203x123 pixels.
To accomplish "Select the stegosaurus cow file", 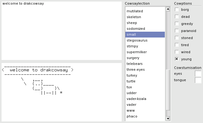I will pos(137,40).
